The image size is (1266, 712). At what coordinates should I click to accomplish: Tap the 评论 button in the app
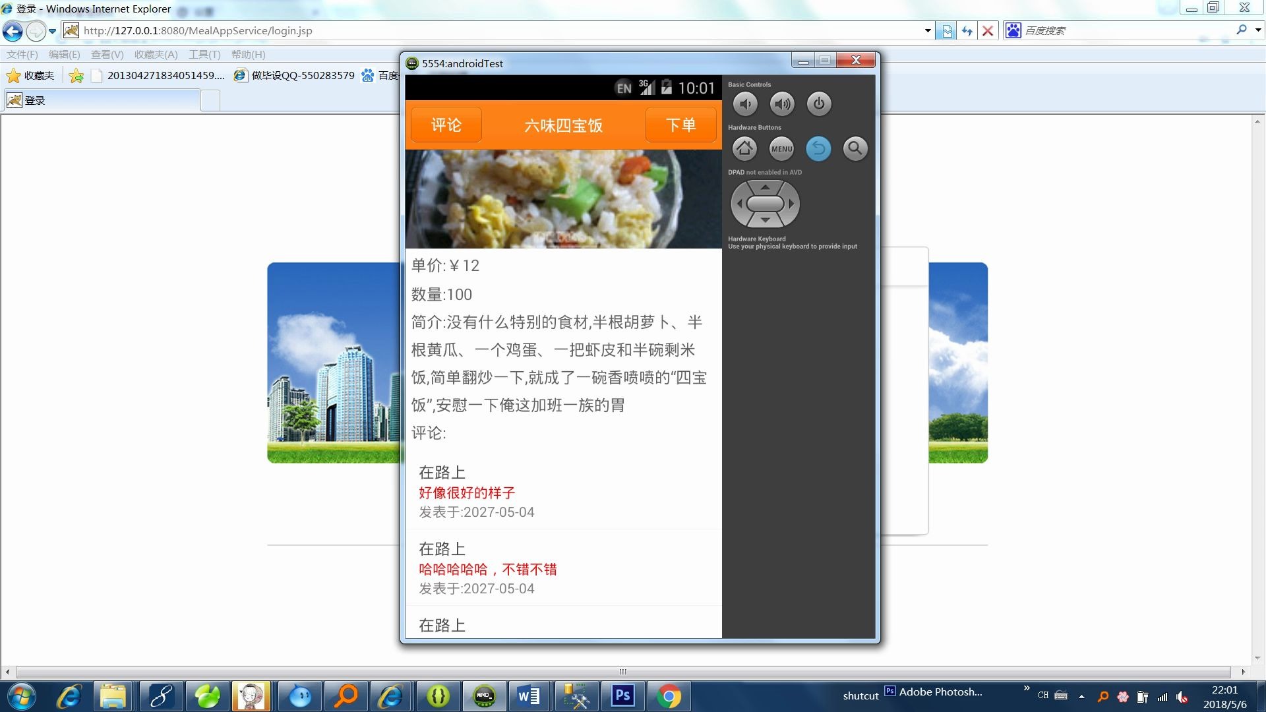(x=446, y=125)
